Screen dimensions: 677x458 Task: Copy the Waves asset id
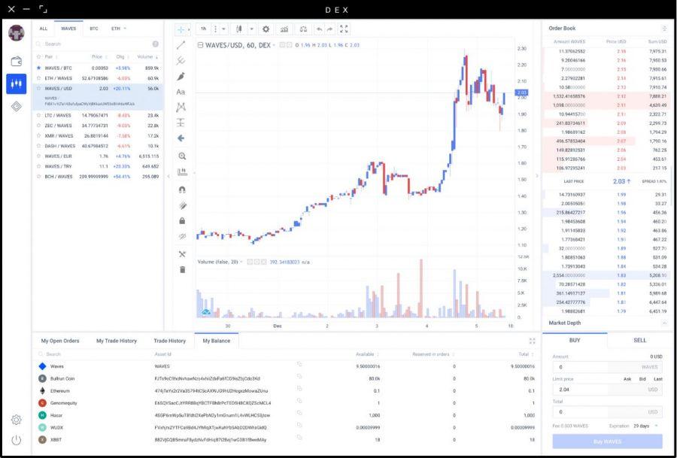(x=299, y=365)
